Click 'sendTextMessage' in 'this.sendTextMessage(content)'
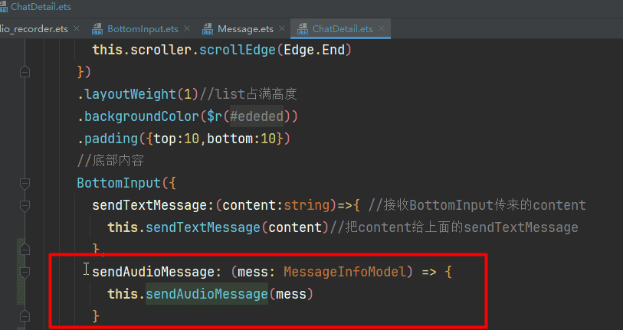 click(202, 227)
